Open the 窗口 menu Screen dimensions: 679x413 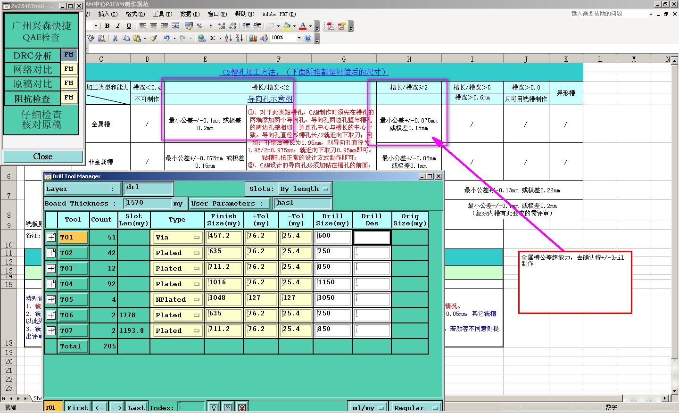(x=217, y=14)
